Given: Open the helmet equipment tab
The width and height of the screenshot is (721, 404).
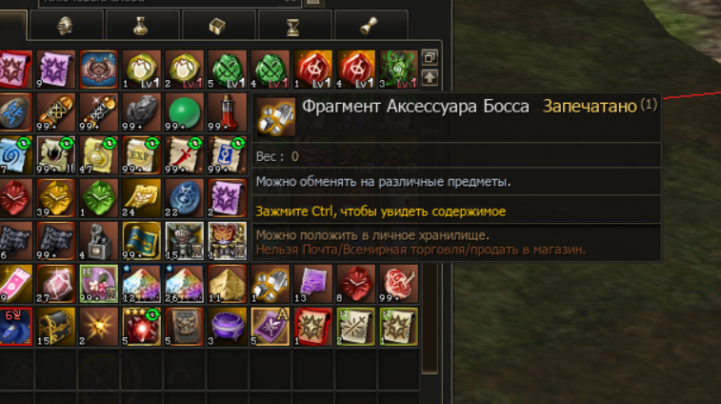Looking at the screenshot, I should pyautogui.click(x=66, y=26).
